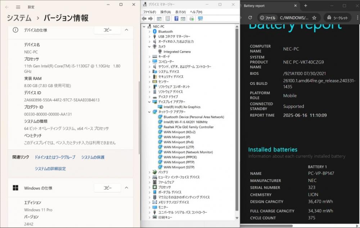Click the product ID 00330-80000-00000-AA131

click(48, 114)
